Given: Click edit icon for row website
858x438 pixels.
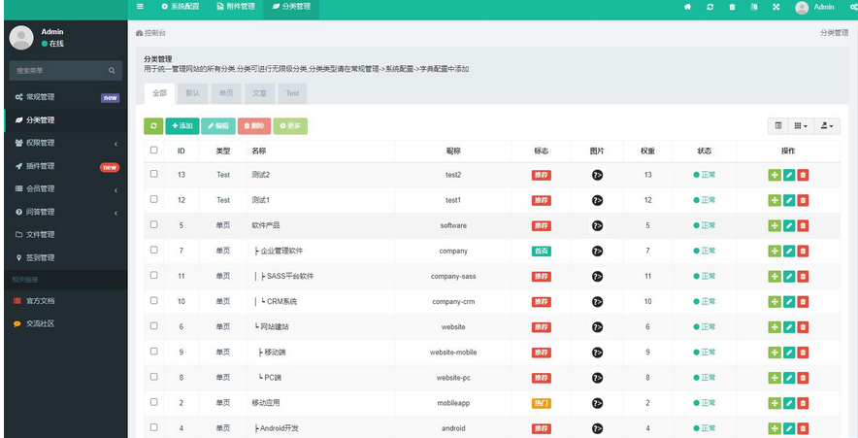Looking at the screenshot, I should click(788, 327).
